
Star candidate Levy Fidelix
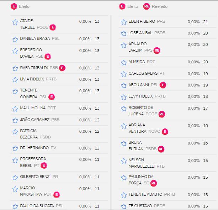point(124,97)
